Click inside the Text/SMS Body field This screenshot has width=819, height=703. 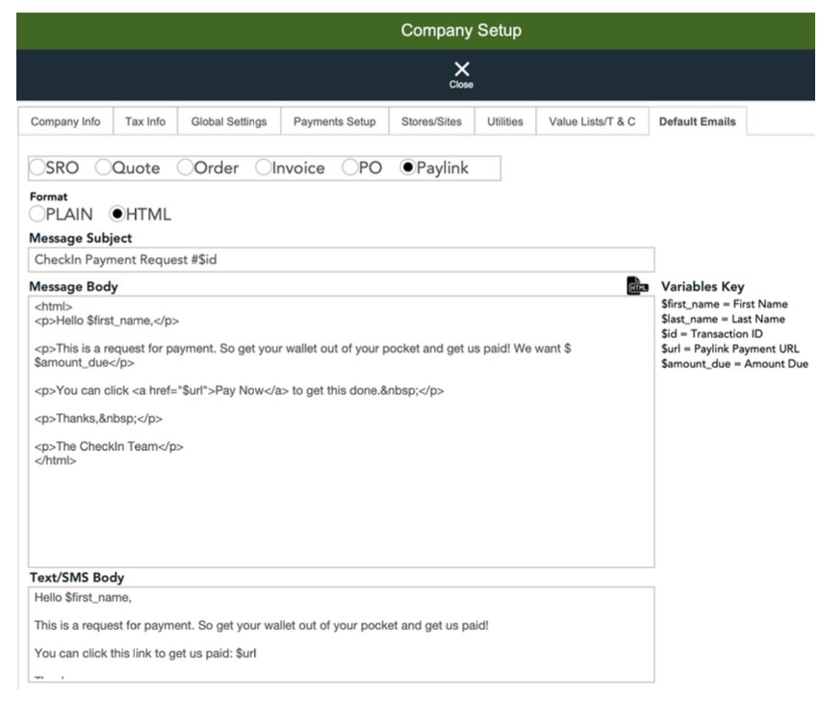[341, 636]
